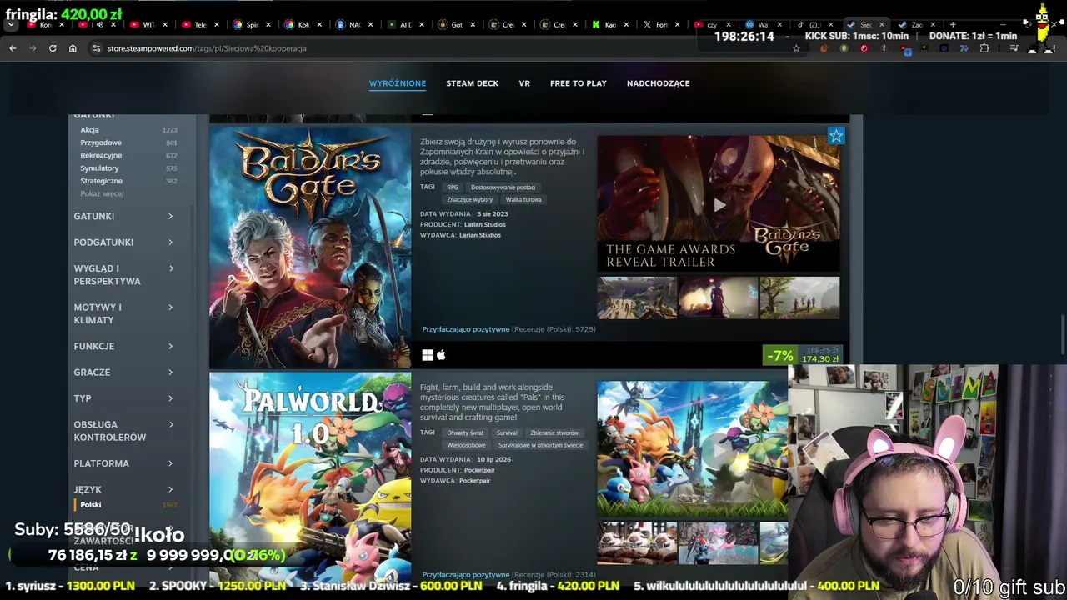Go back to the previous page
This screenshot has height=600, width=1067.
tap(13, 48)
